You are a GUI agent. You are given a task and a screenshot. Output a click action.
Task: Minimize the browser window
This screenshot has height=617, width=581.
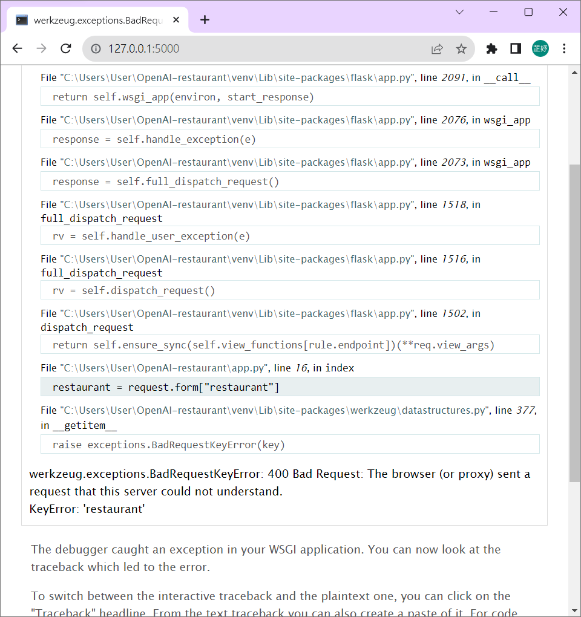click(x=493, y=12)
